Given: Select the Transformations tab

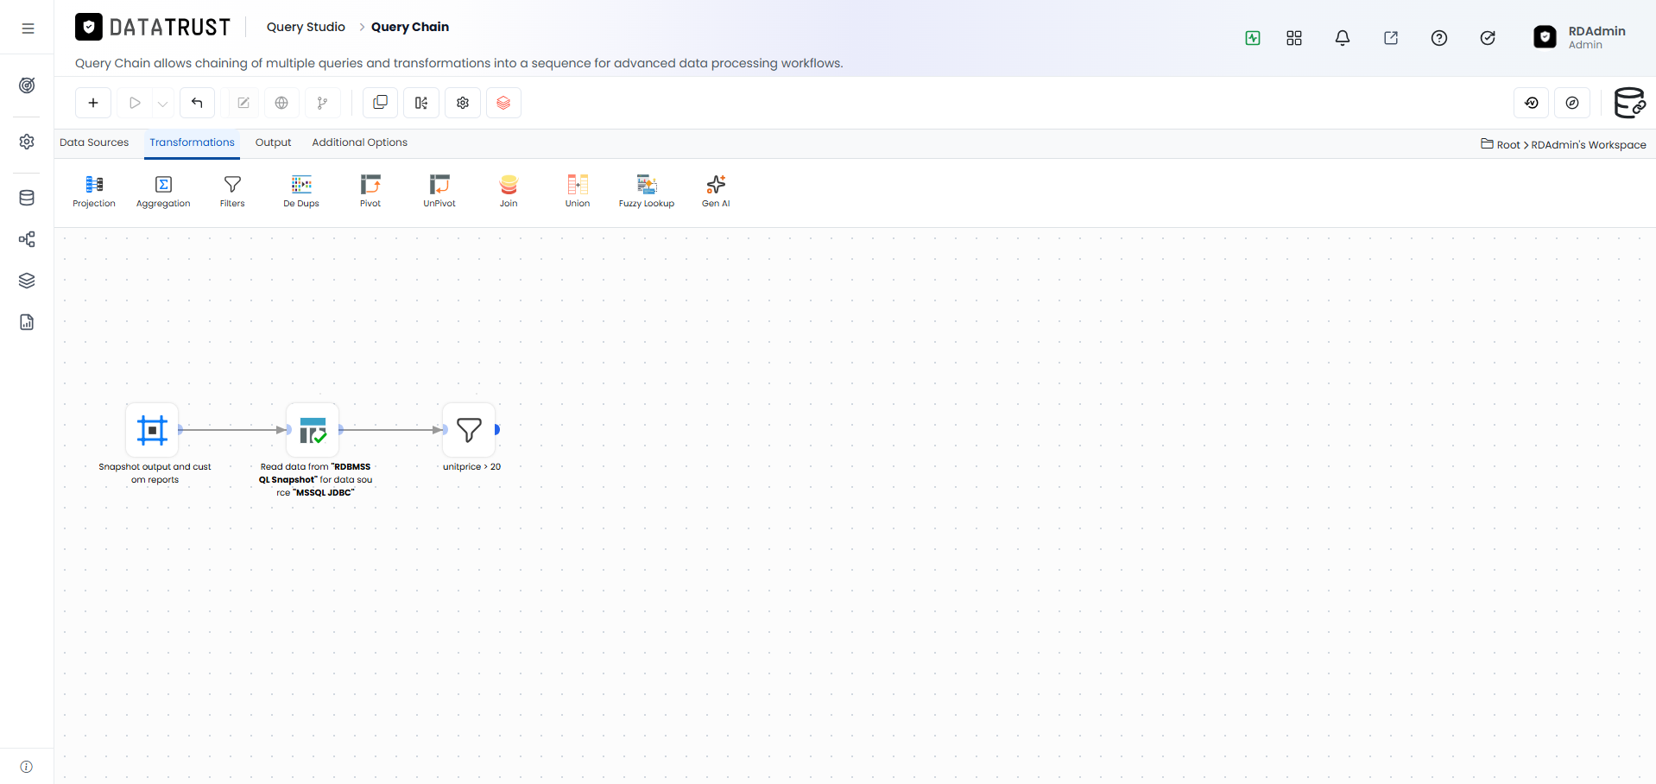Looking at the screenshot, I should click(x=192, y=142).
